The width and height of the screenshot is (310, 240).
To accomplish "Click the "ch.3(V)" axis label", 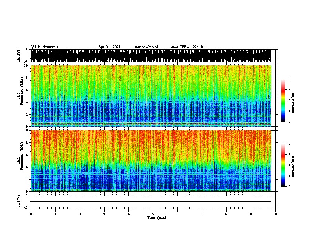I will coord(18,201).
